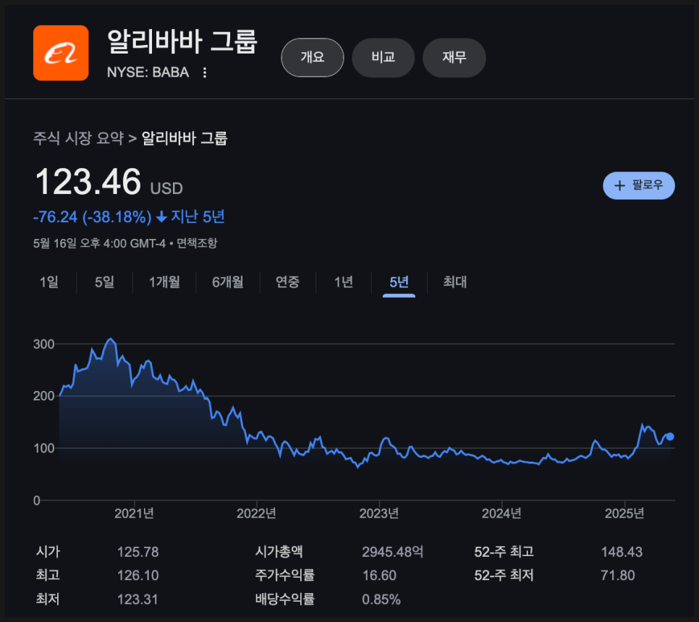
Task: Open the three-dot more options menu
Action: coord(205,72)
